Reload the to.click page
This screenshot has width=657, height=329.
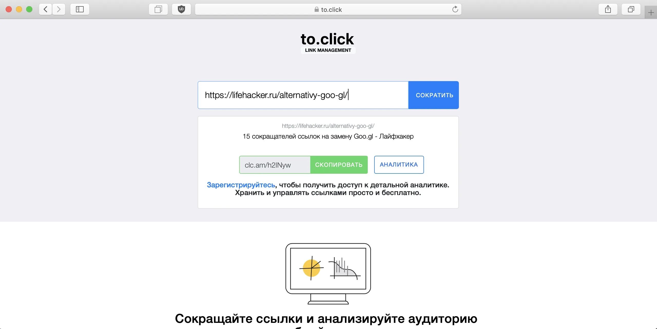[x=455, y=9]
